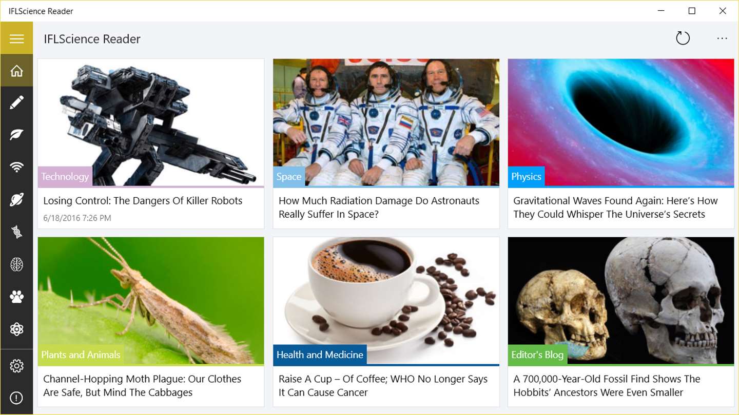Open the Gravitational Waves article headline
The image size is (739, 415).
click(615, 208)
